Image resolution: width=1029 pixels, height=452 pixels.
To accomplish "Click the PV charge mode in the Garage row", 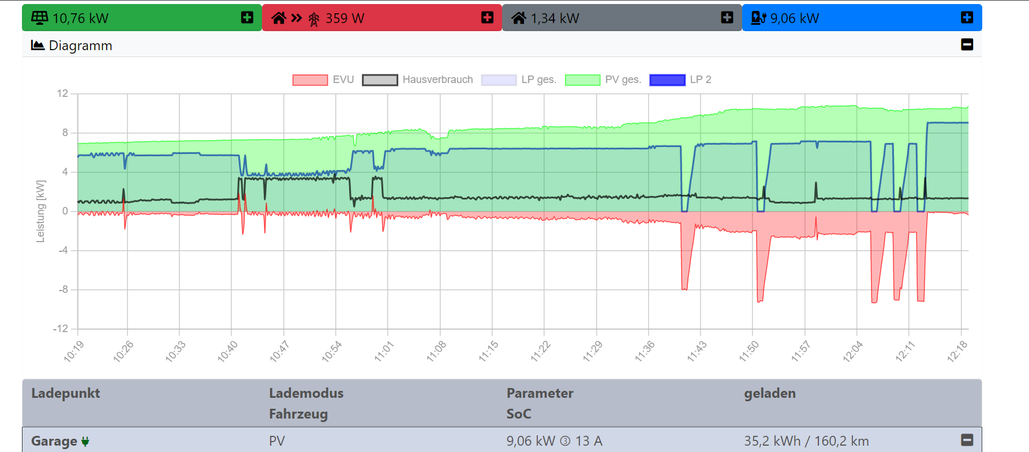I will click(277, 441).
